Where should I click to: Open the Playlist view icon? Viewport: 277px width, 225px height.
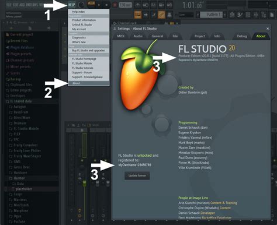pos(232,15)
